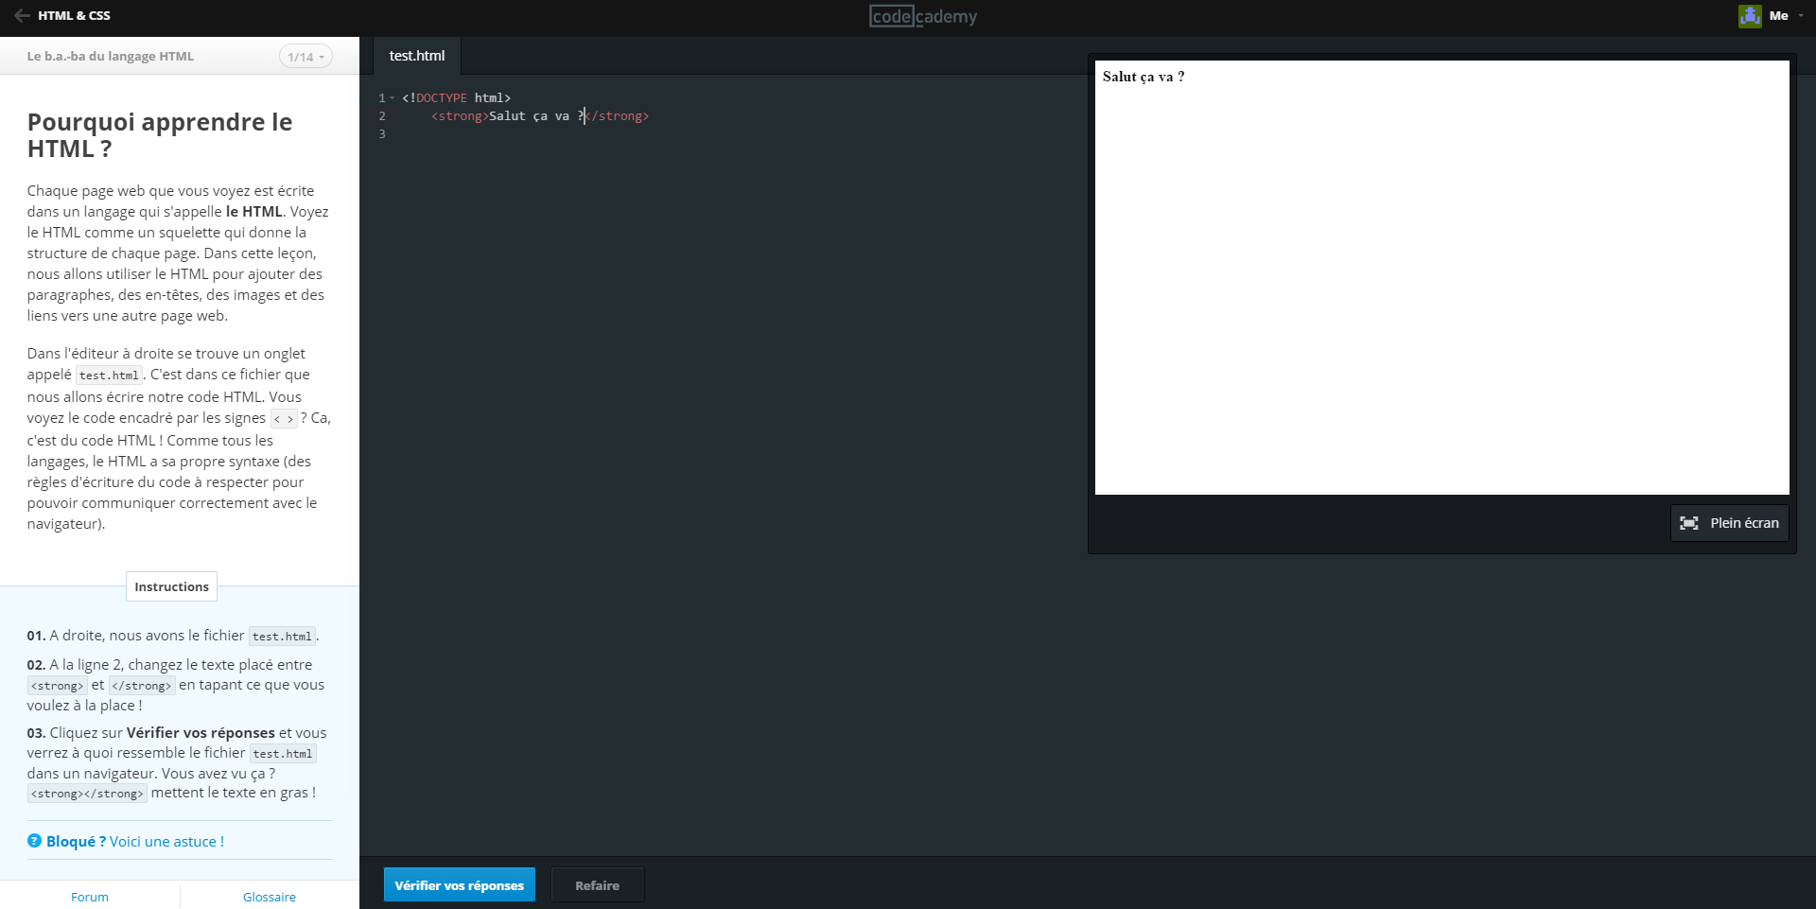Click the question mark help icon
The image size is (1816, 909).
(x=34, y=841)
